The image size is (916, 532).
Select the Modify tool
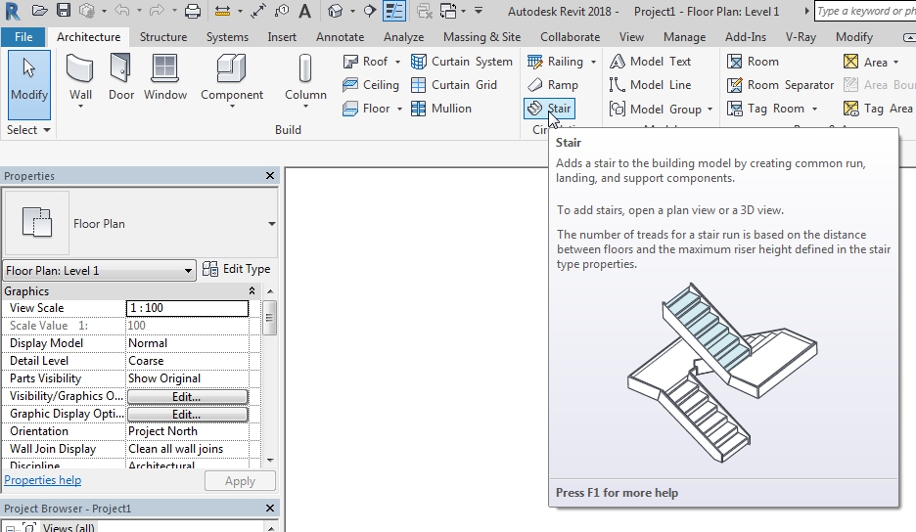pyautogui.click(x=29, y=85)
